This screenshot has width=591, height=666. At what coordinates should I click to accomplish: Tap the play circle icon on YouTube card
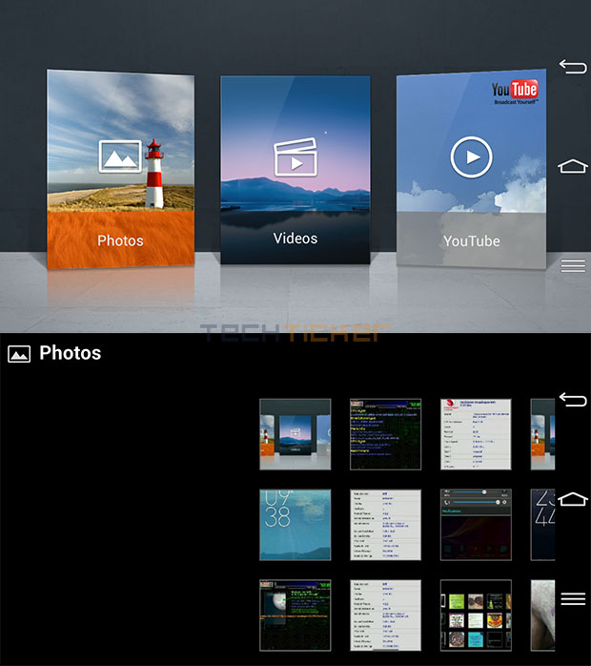point(471,157)
